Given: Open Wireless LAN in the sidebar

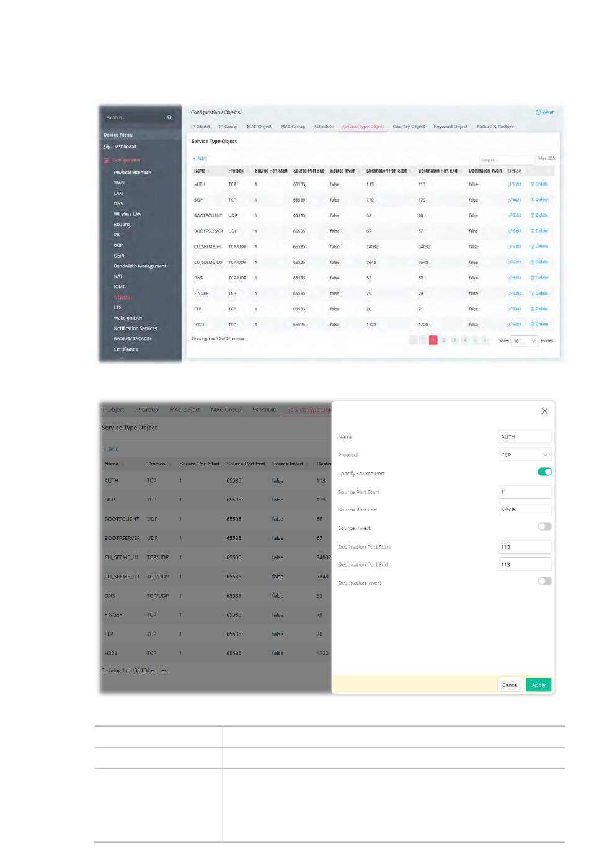Looking at the screenshot, I should coord(127,214).
